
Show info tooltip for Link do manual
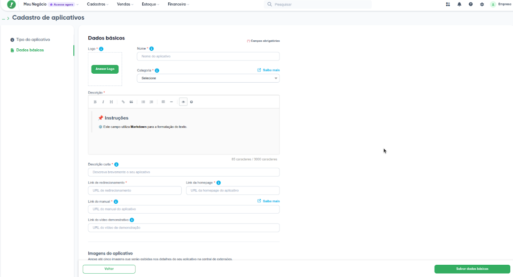point(116,202)
